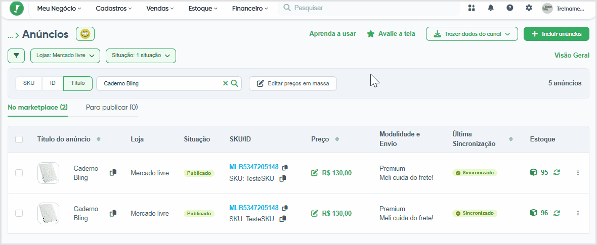Select the ID search mode

[53, 83]
